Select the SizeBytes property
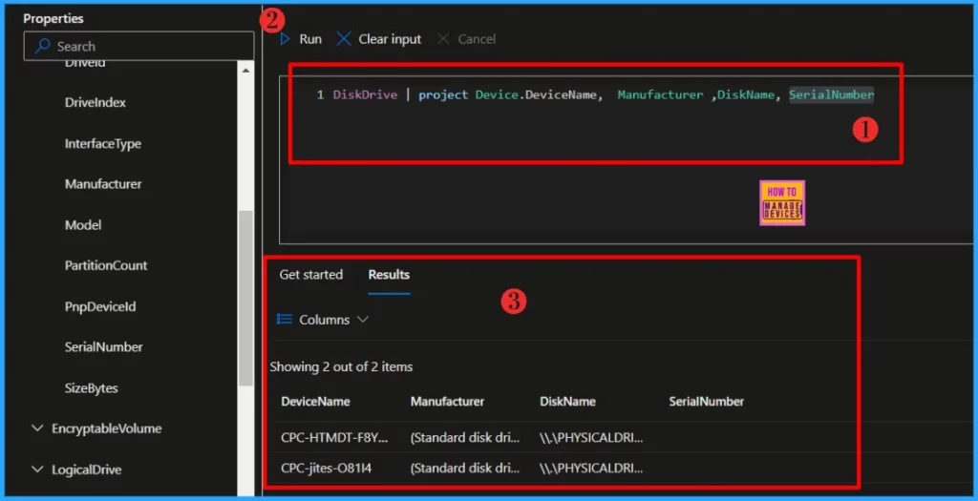Image resolution: width=978 pixels, height=501 pixels. point(91,388)
